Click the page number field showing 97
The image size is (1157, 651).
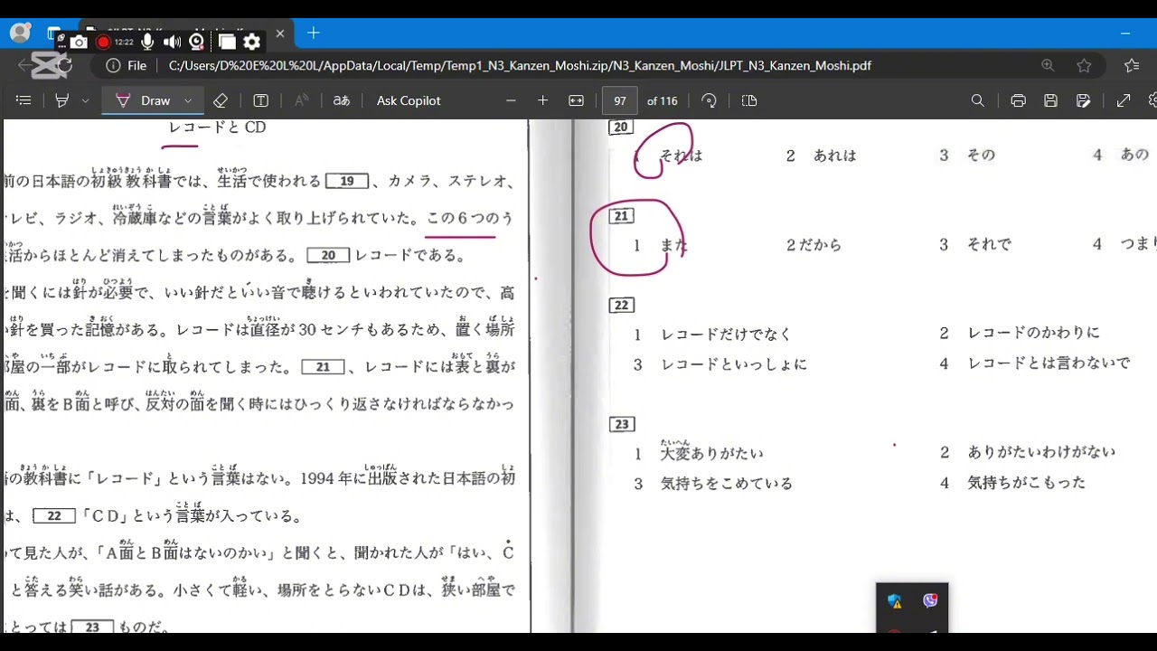620,100
